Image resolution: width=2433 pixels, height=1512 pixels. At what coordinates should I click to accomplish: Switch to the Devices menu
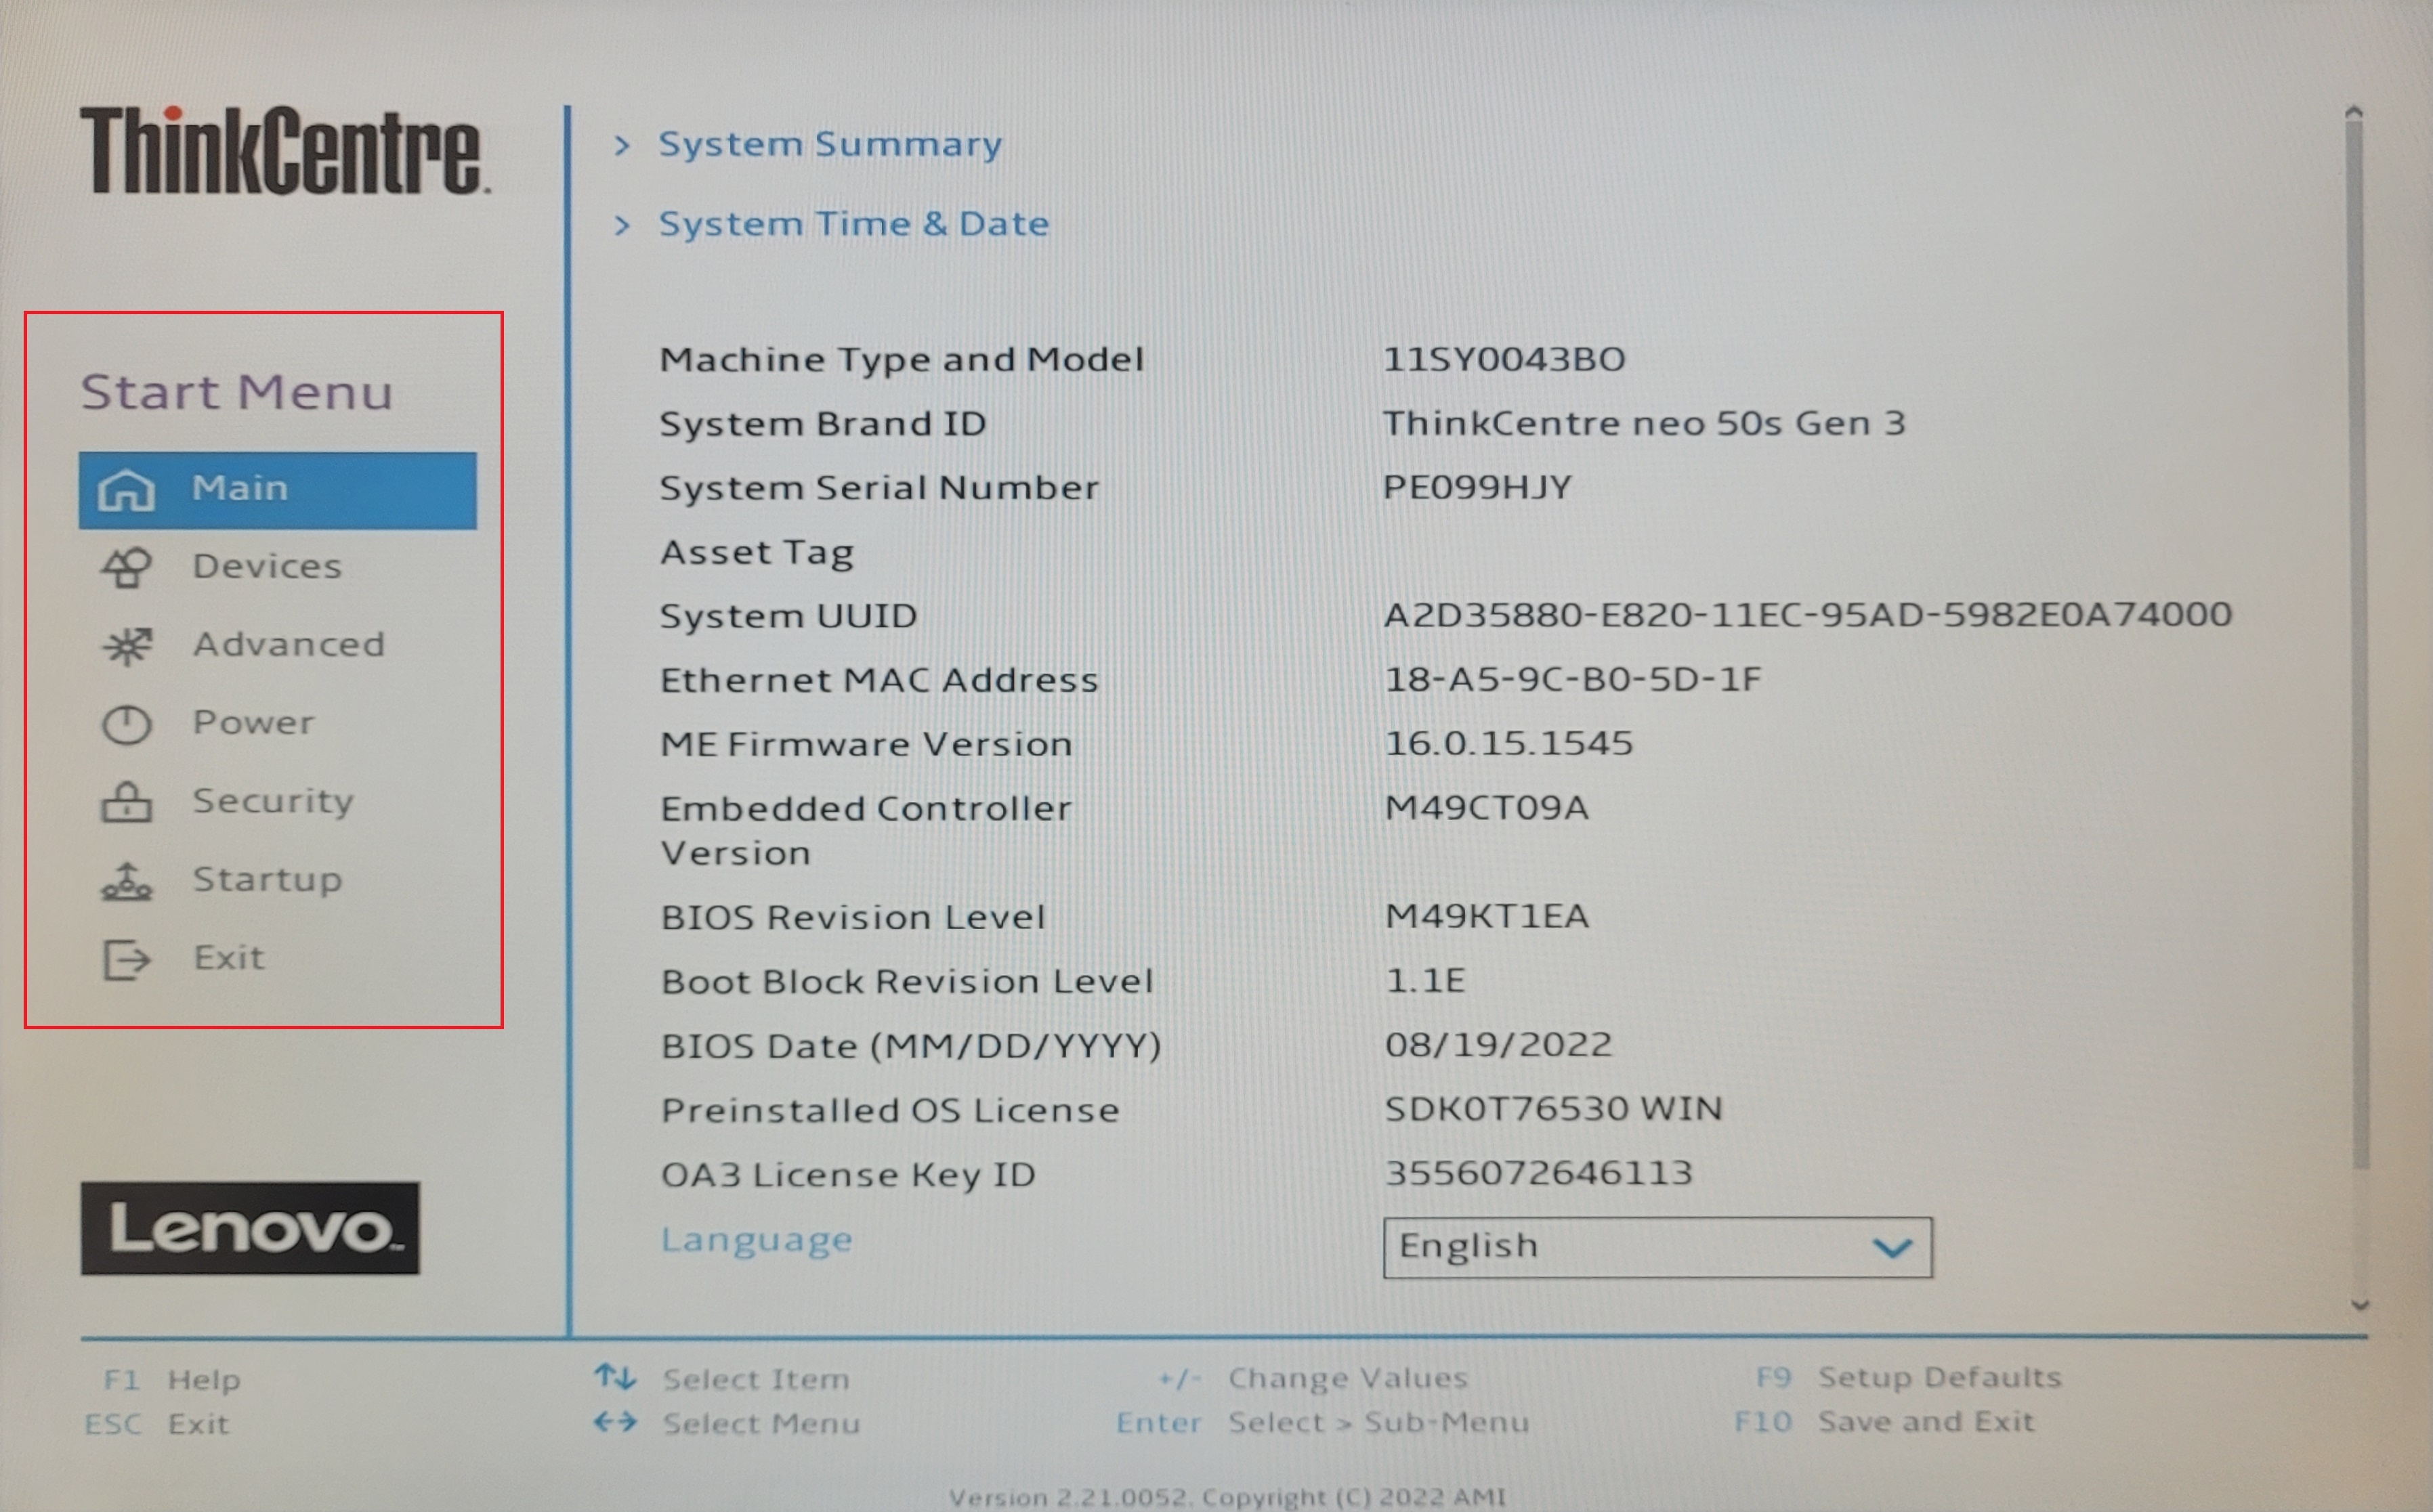pyautogui.click(x=267, y=567)
